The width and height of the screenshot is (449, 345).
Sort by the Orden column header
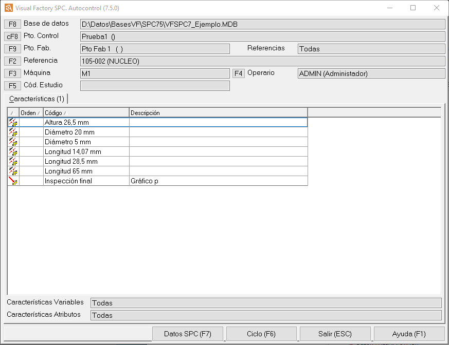coord(30,112)
